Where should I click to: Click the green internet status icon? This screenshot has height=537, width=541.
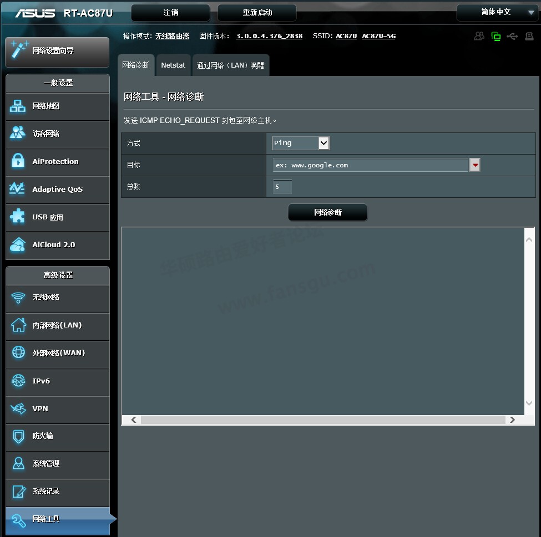496,36
